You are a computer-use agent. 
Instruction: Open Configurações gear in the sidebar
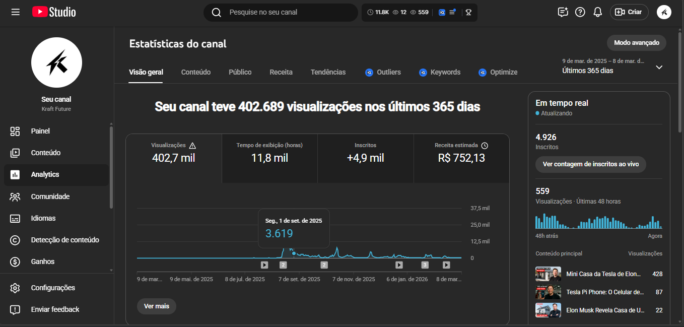pos(56,288)
